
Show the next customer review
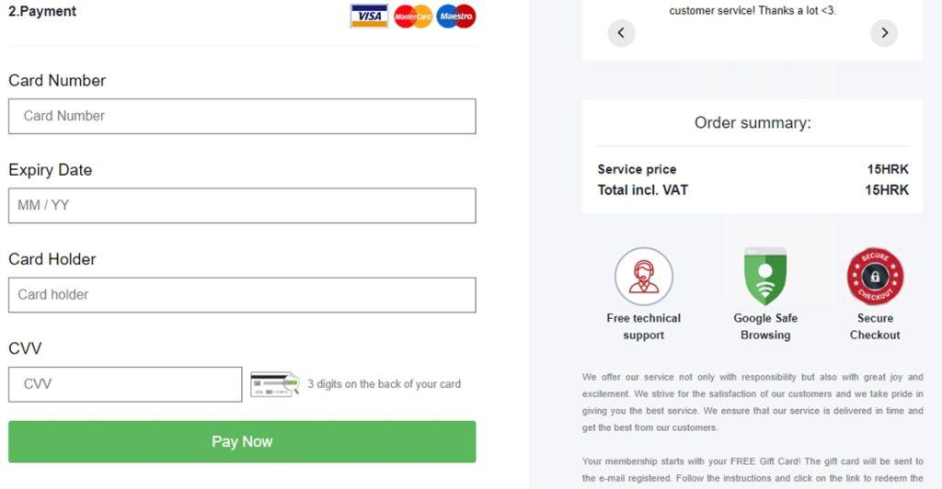pyautogui.click(x=884, y=33)
